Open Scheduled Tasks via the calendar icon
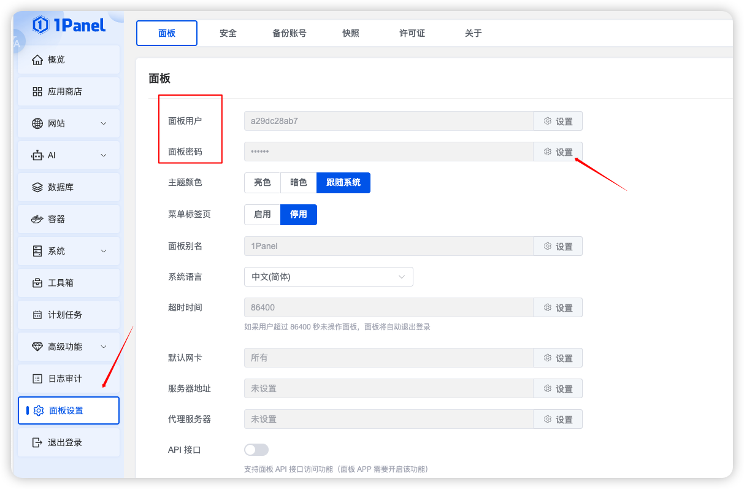744x489 pixels. pyautogui.click(x=38, y=315)
